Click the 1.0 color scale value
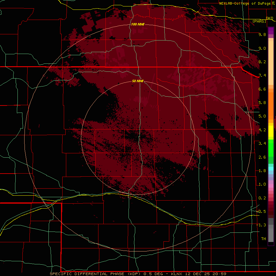Viewport: 276px width, 276px height. point(262,184)
